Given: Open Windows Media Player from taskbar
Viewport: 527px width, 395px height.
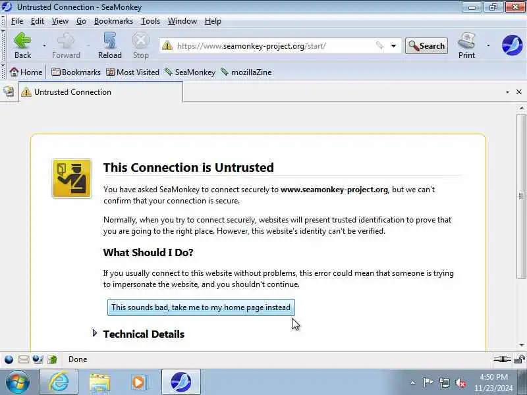Looking at the screenshot, I should point(139,382).
